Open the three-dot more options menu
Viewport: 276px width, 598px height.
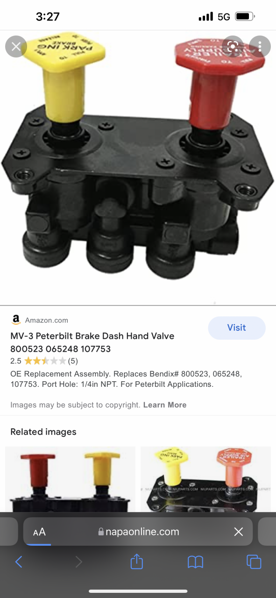pyautogui.click(x=260, y=46)
